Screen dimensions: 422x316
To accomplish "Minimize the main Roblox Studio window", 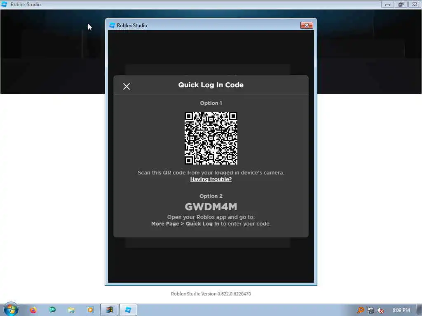I will [x=387, y=4].
